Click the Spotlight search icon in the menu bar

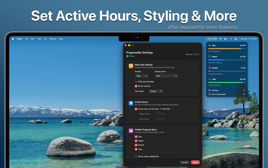[x=231, y=39]
